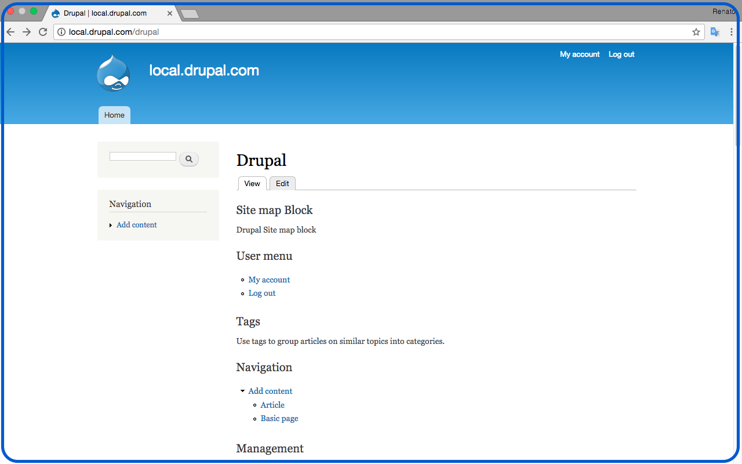This screenshot has height=464, width=742.
Task: Go to the Home main menu tab
Action: coord(114,115)
